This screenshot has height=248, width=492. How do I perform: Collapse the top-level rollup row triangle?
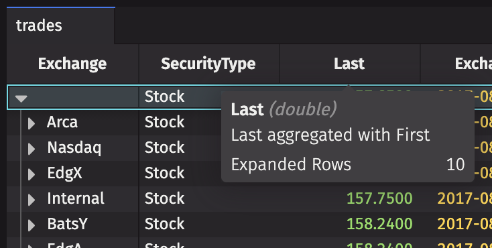pyautogui.click(x=21, y=99)
